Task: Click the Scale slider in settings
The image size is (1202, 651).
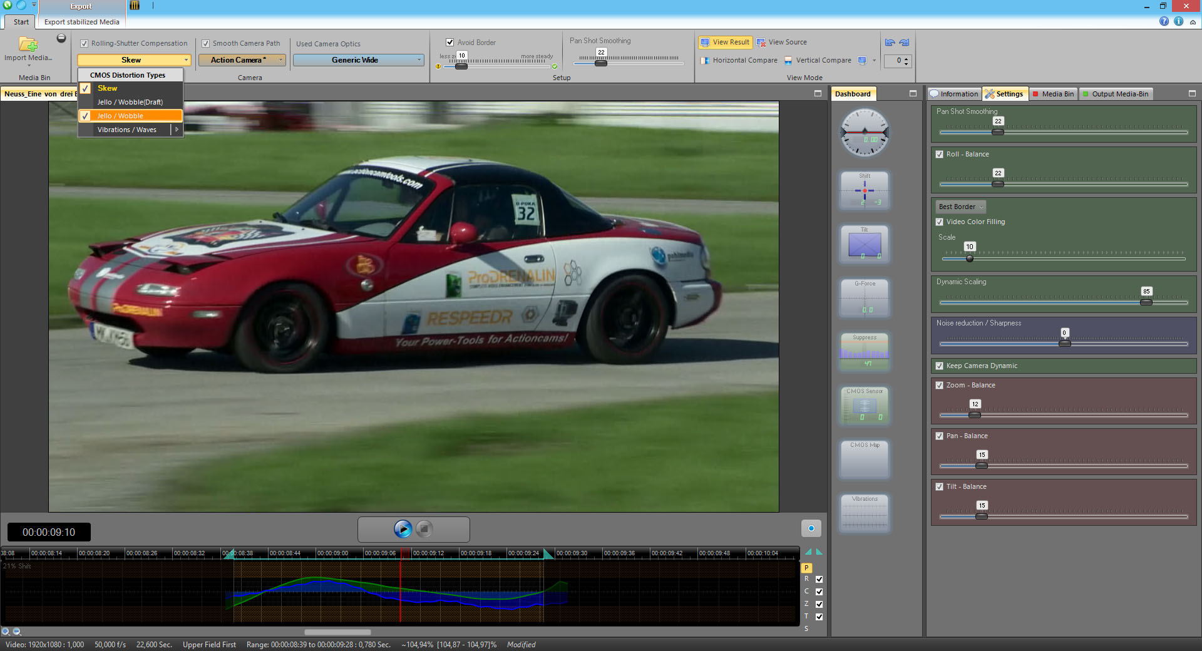Action: [1063, 259]
